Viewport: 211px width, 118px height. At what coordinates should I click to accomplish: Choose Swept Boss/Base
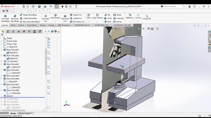[x=28, y=15]
